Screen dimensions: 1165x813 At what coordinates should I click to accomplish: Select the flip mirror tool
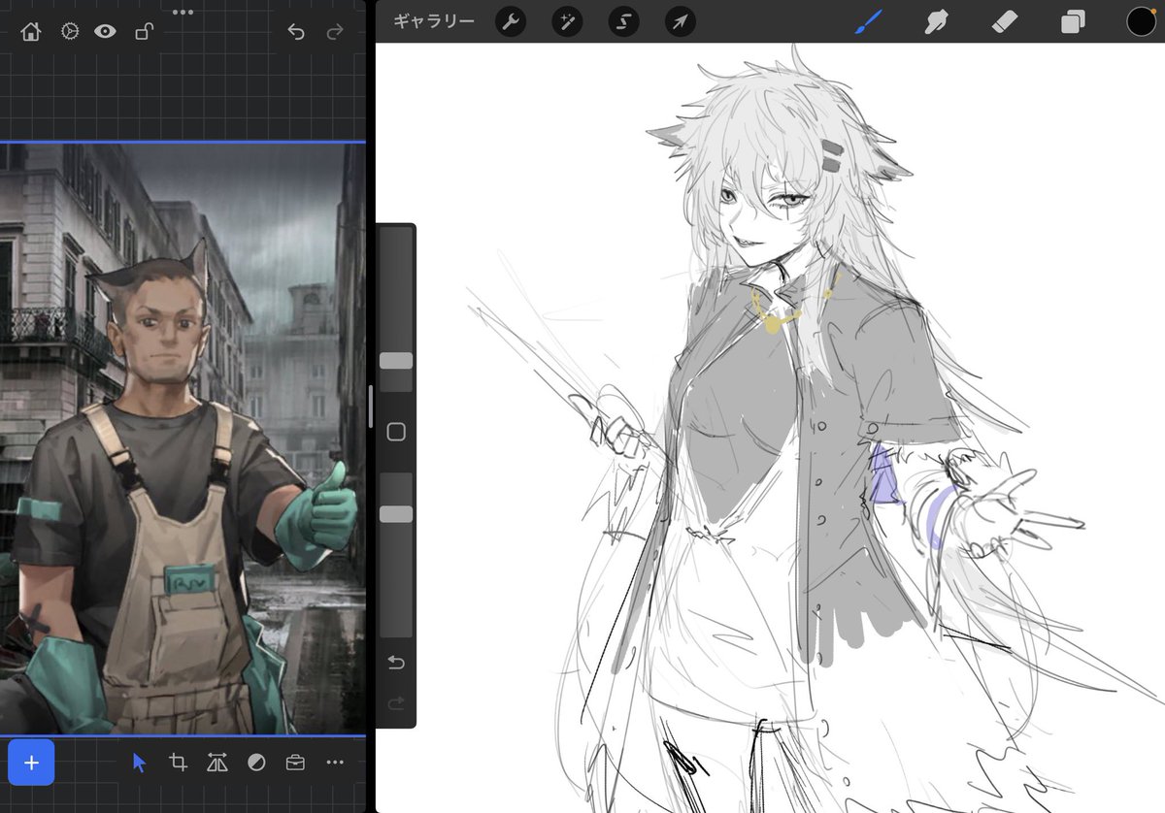click(217, 763)
